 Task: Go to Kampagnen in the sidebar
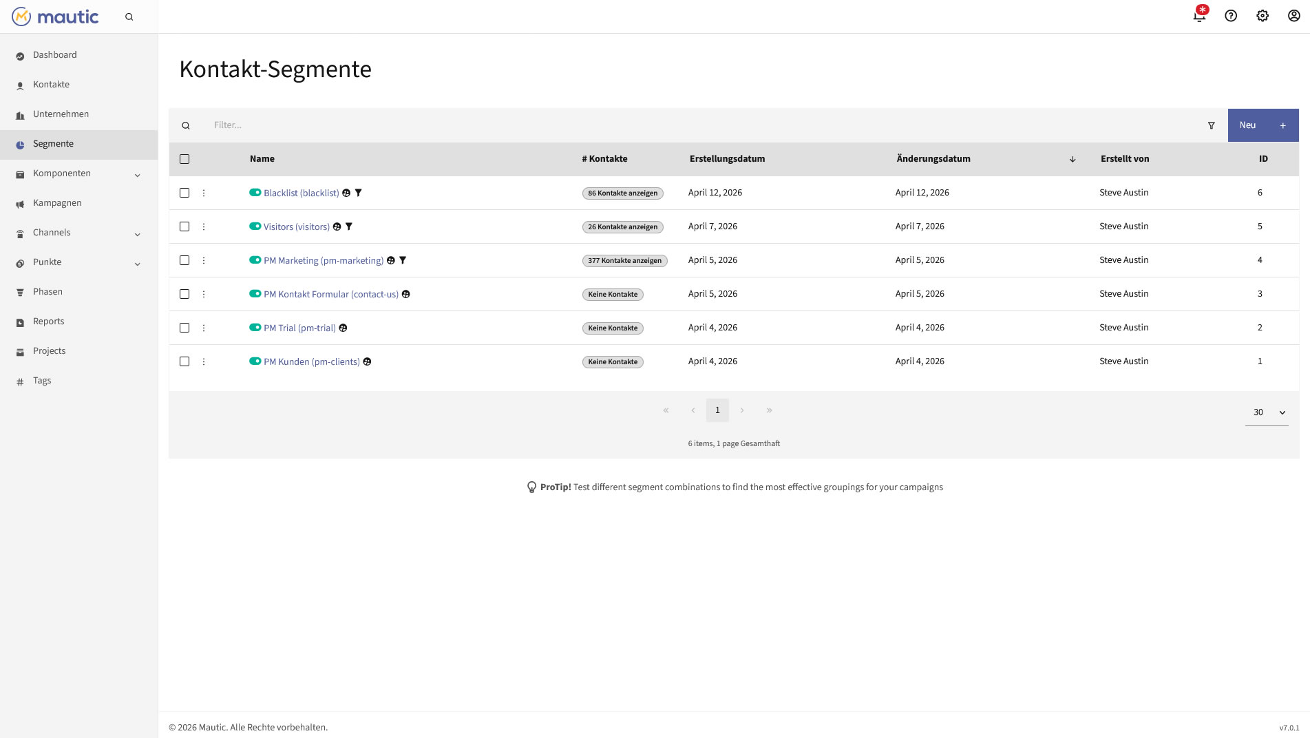(57, 203)
